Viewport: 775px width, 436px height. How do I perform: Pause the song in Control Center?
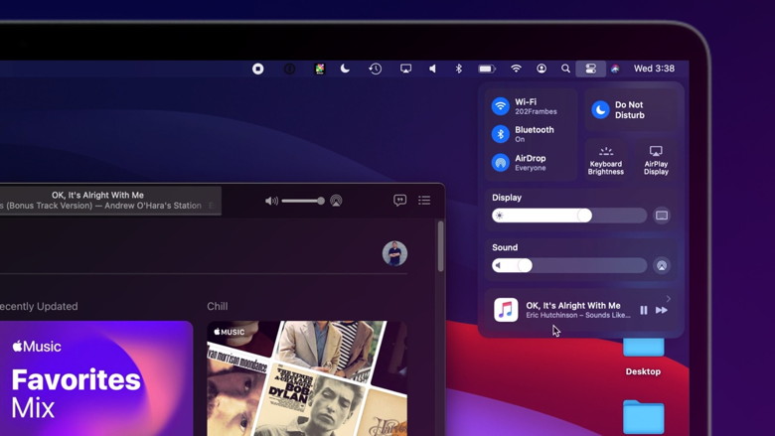coord(644,311)
